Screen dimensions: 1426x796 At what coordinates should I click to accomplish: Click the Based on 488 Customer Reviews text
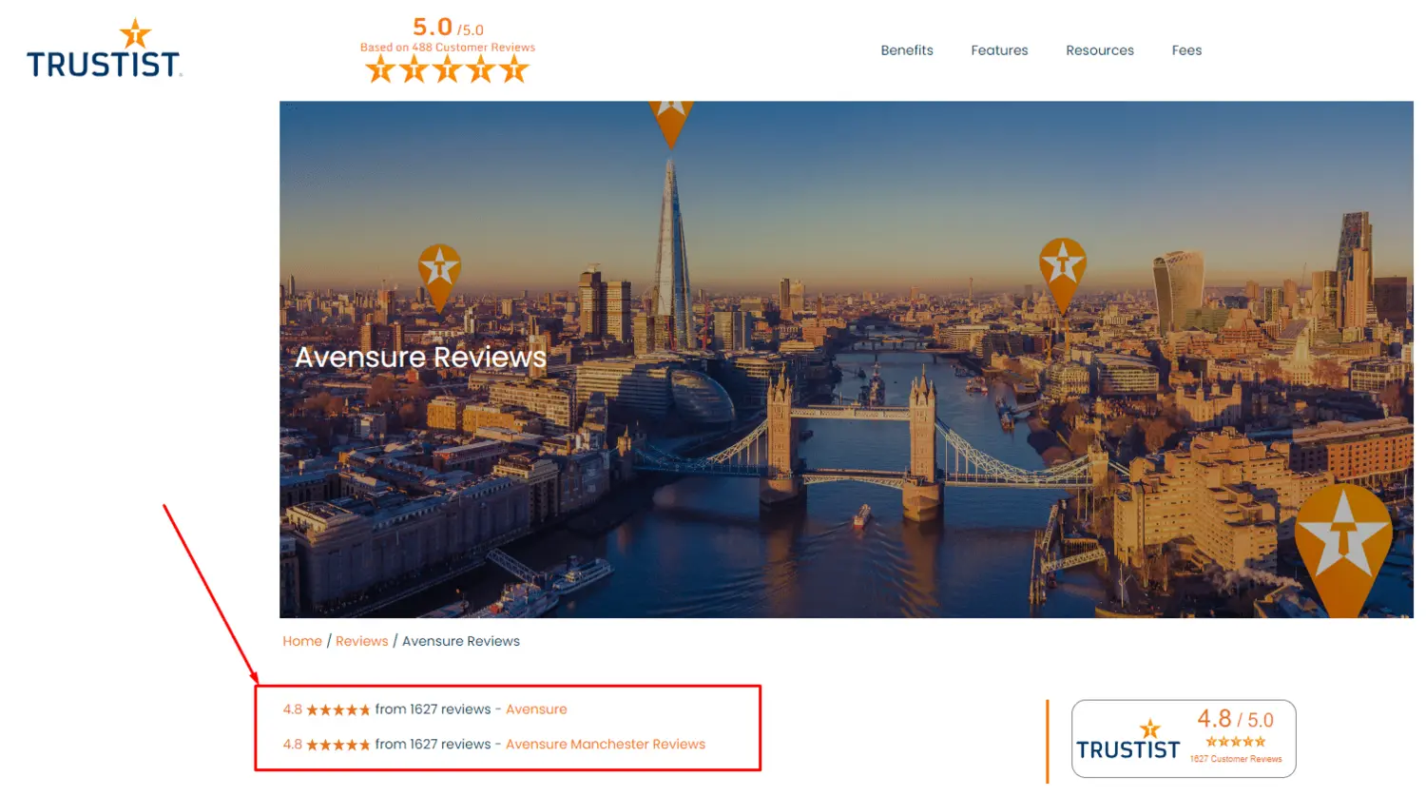pyautogui.click(x=448, y=46)
